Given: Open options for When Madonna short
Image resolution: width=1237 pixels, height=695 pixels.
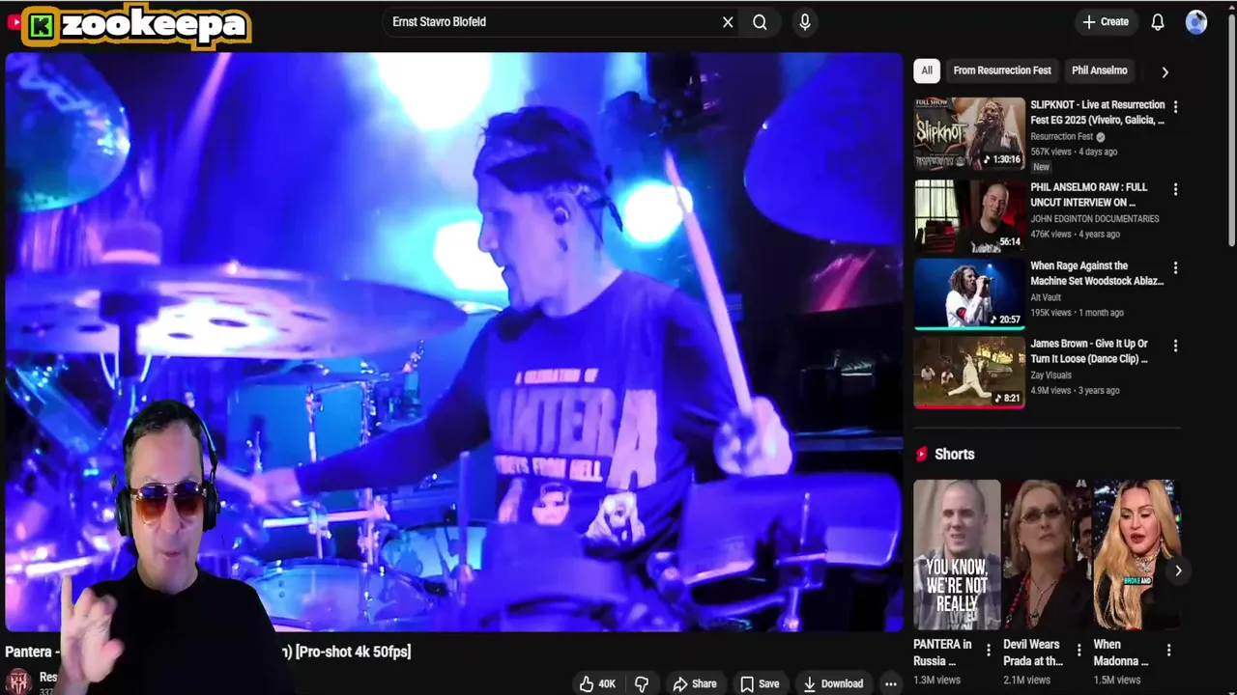Looking at the screenshot, I should pos(1168,651).
